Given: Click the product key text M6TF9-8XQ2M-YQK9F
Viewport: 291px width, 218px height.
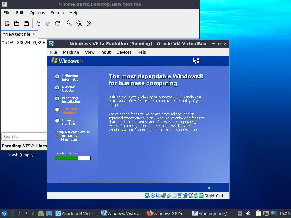Looking at the screenshot, I should 24,43.
